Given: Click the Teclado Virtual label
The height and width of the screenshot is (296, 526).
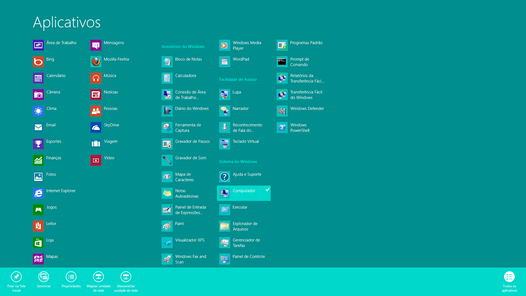Looking at the screenshot, I should [x=246, y=141].
